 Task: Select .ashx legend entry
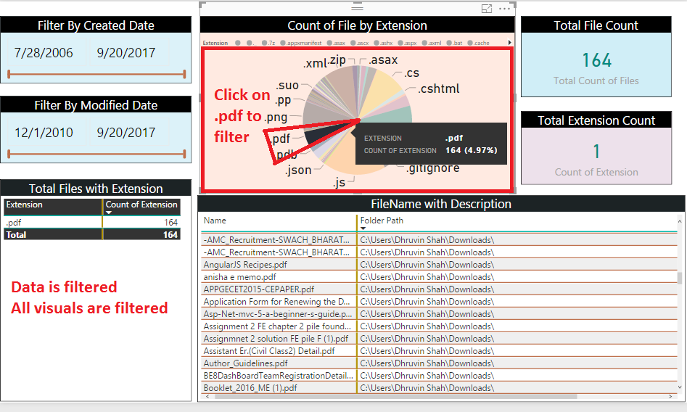pos(383,43)
